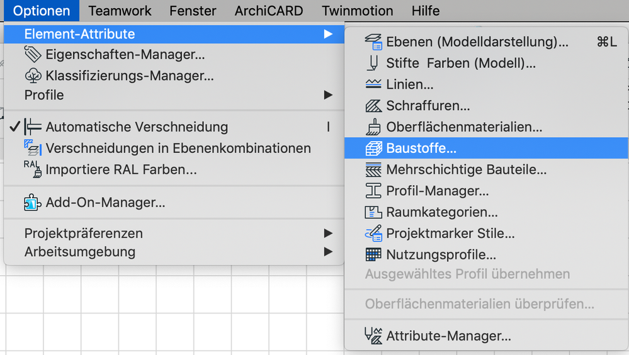The height and width of the screenshot is (355, 629).
Task: Open the Twinmotion menu
Action: (x=357, y=11)
